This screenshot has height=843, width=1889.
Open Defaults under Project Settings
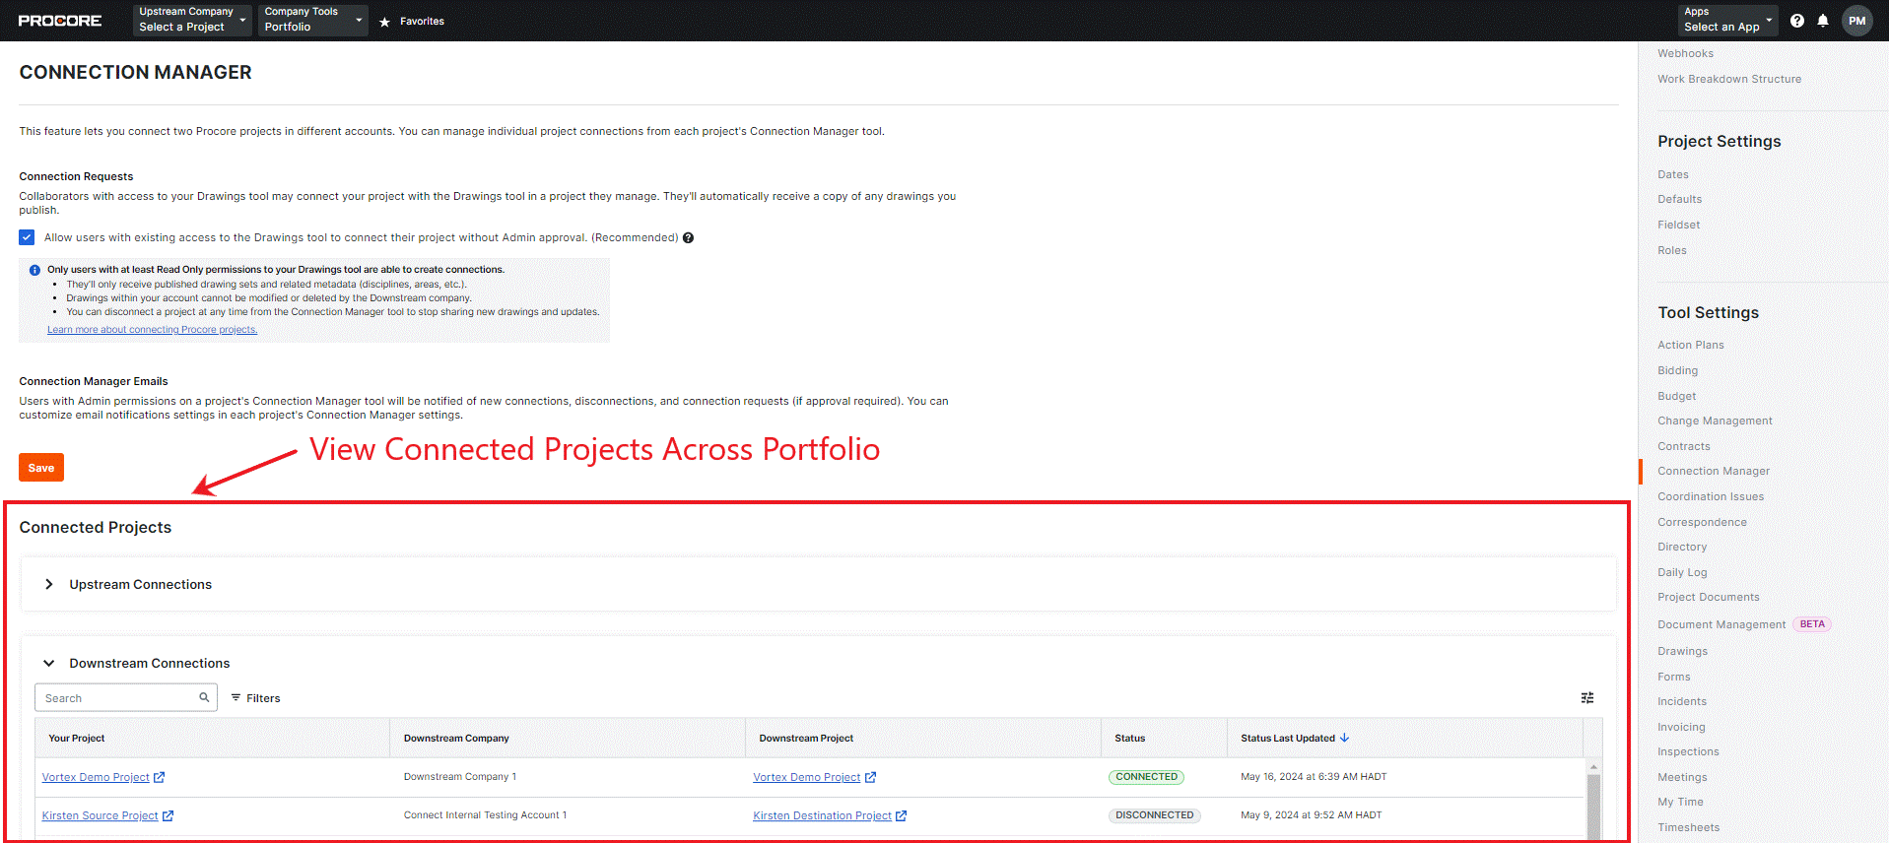click(x=1679, y=199)
